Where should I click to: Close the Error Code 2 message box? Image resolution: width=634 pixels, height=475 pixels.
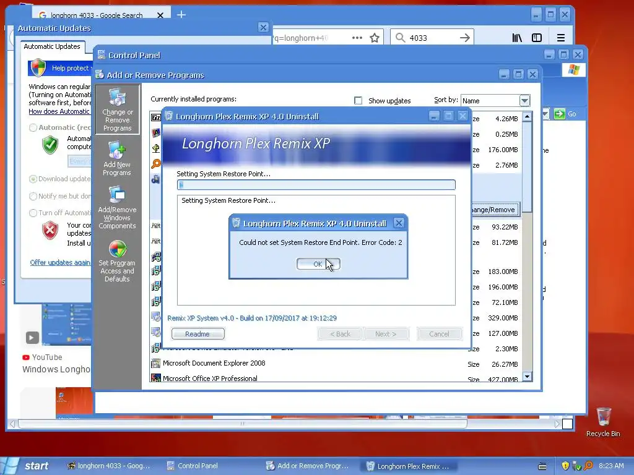point(399,223)
